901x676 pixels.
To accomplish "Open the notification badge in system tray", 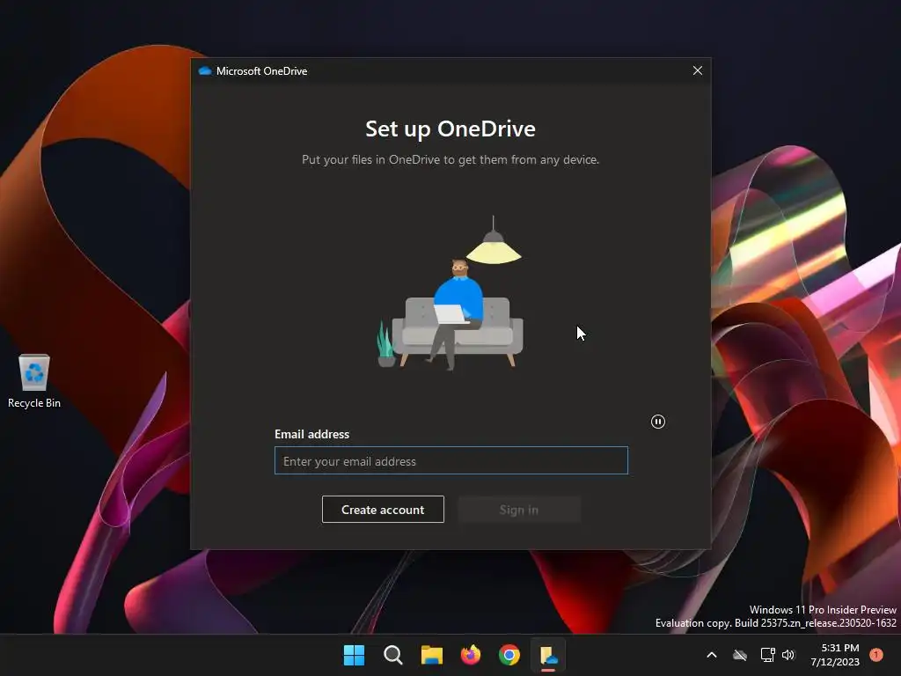I will tap(876, 655).
